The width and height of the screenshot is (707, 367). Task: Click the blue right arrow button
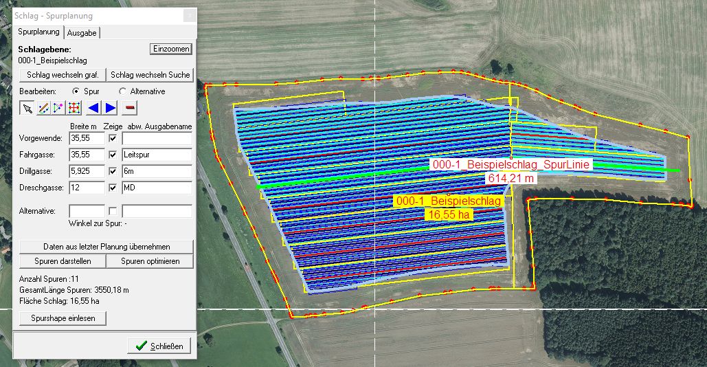[111, 108]
